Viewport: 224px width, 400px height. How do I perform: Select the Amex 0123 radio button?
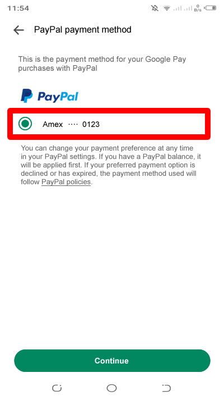[x=25, y=124]
